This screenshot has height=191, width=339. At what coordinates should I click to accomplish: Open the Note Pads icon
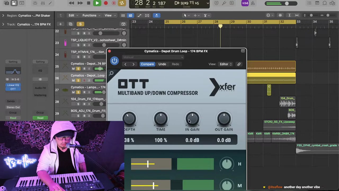point(317,3)
